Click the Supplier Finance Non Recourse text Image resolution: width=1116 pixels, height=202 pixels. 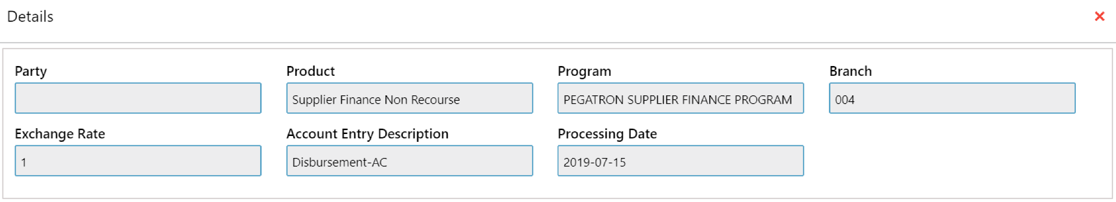(376, 100)
